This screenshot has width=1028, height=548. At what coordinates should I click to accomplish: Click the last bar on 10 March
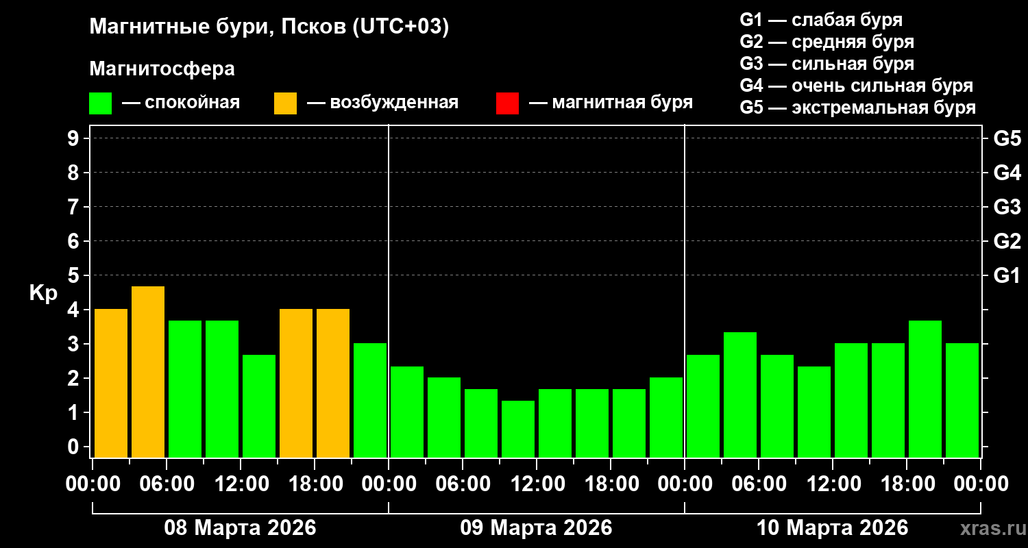(x=962, y=401)
